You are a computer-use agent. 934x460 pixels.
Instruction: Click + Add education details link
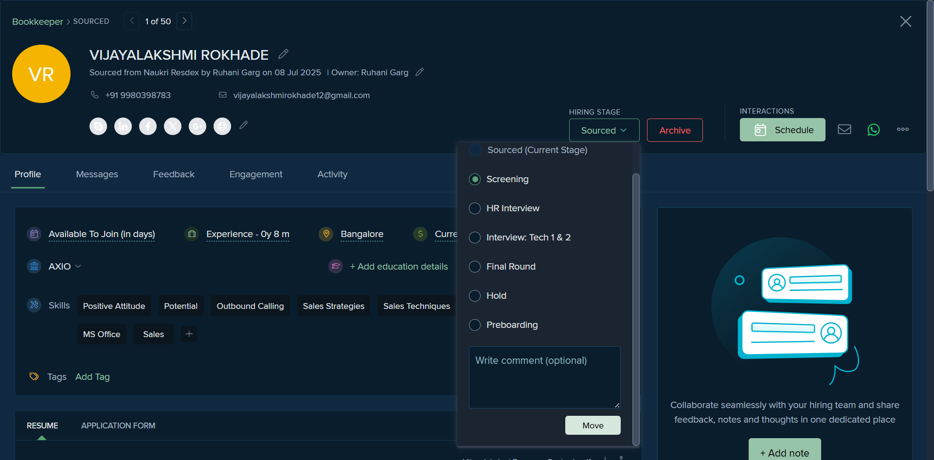(399, 266)
